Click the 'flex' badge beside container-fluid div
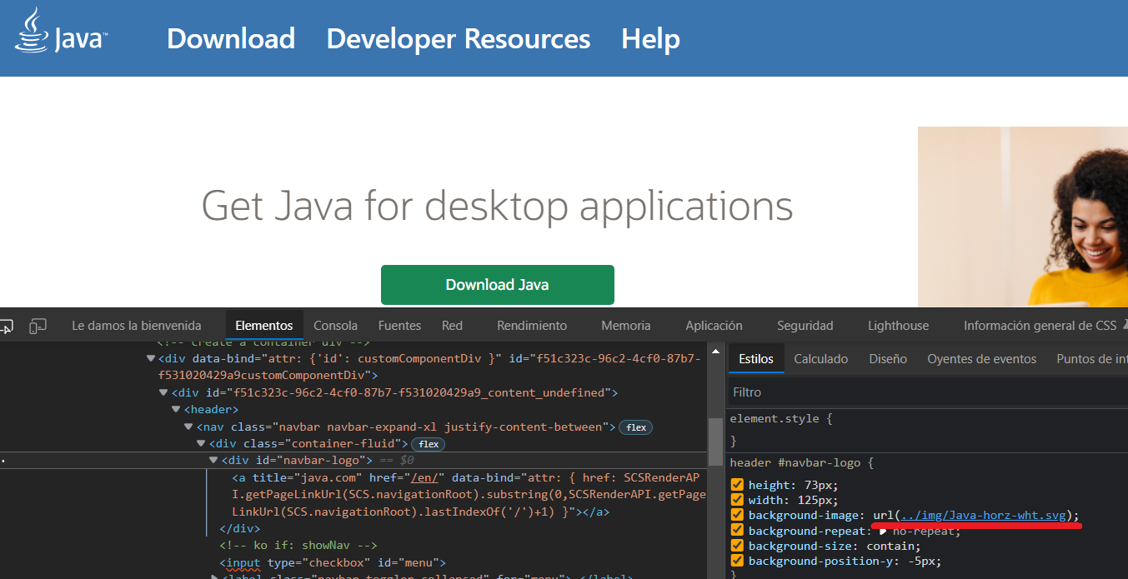1128x579 pixels. tap(429, 444)
